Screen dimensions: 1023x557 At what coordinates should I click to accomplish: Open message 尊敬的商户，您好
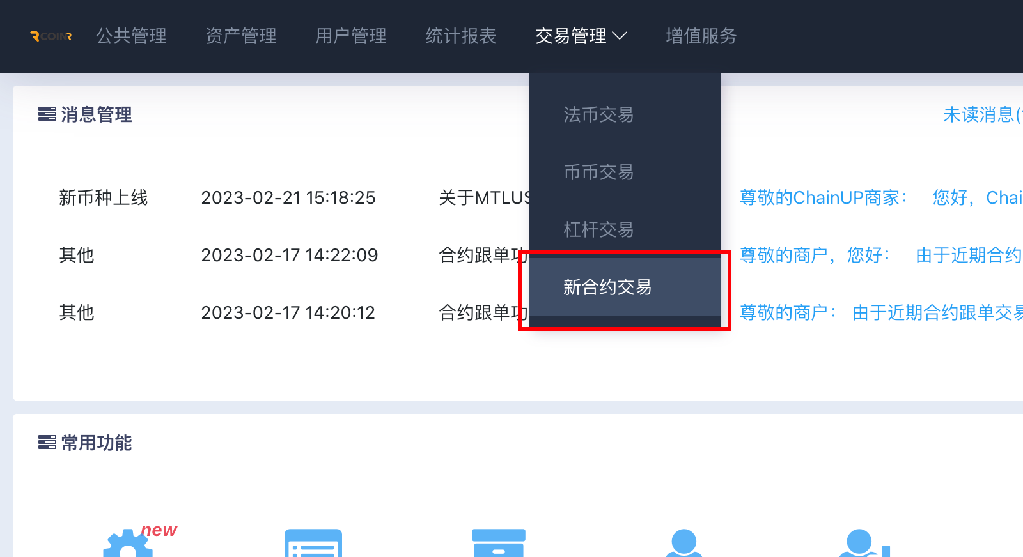coord(881,255)
